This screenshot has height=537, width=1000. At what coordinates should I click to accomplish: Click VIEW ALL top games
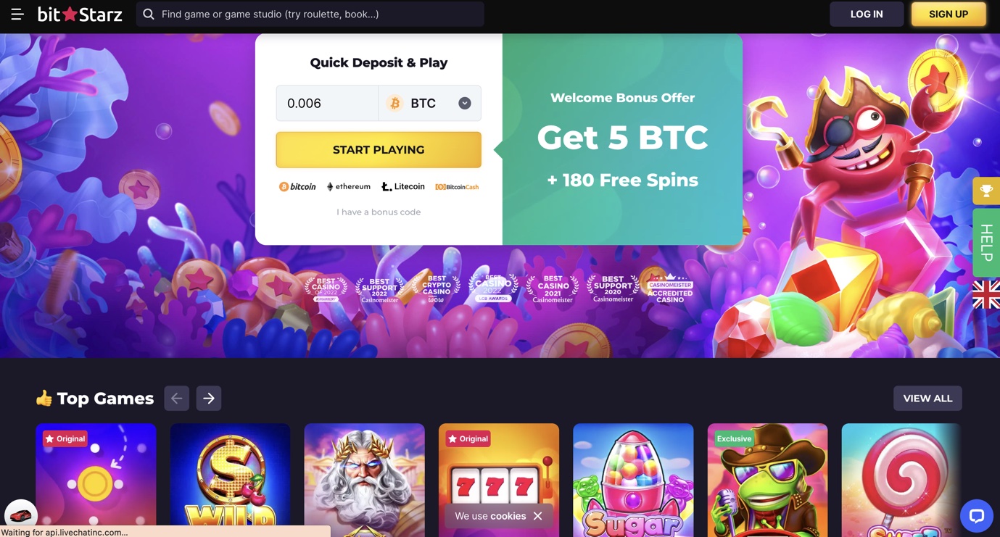[927, 398]
